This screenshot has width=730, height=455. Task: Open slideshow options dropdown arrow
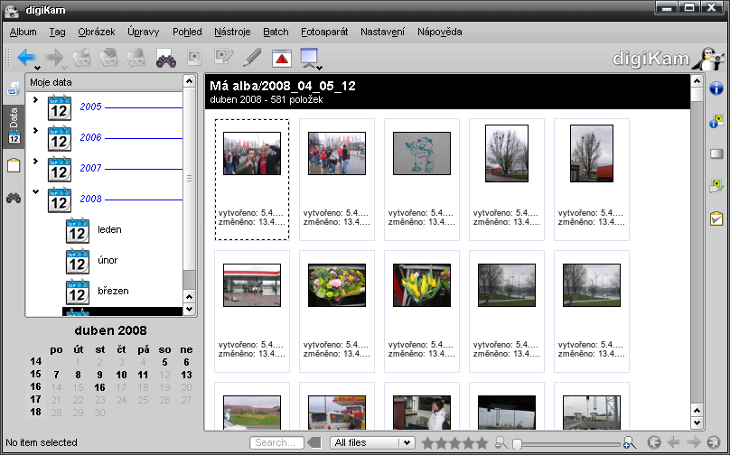(x=319, y=68)
